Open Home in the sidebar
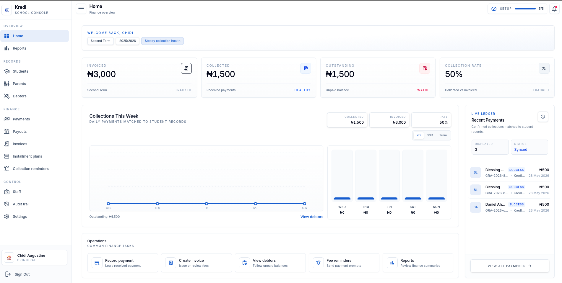Image resolution: width=562 pixels, height=283 pixels. click(x=35, y=36)
